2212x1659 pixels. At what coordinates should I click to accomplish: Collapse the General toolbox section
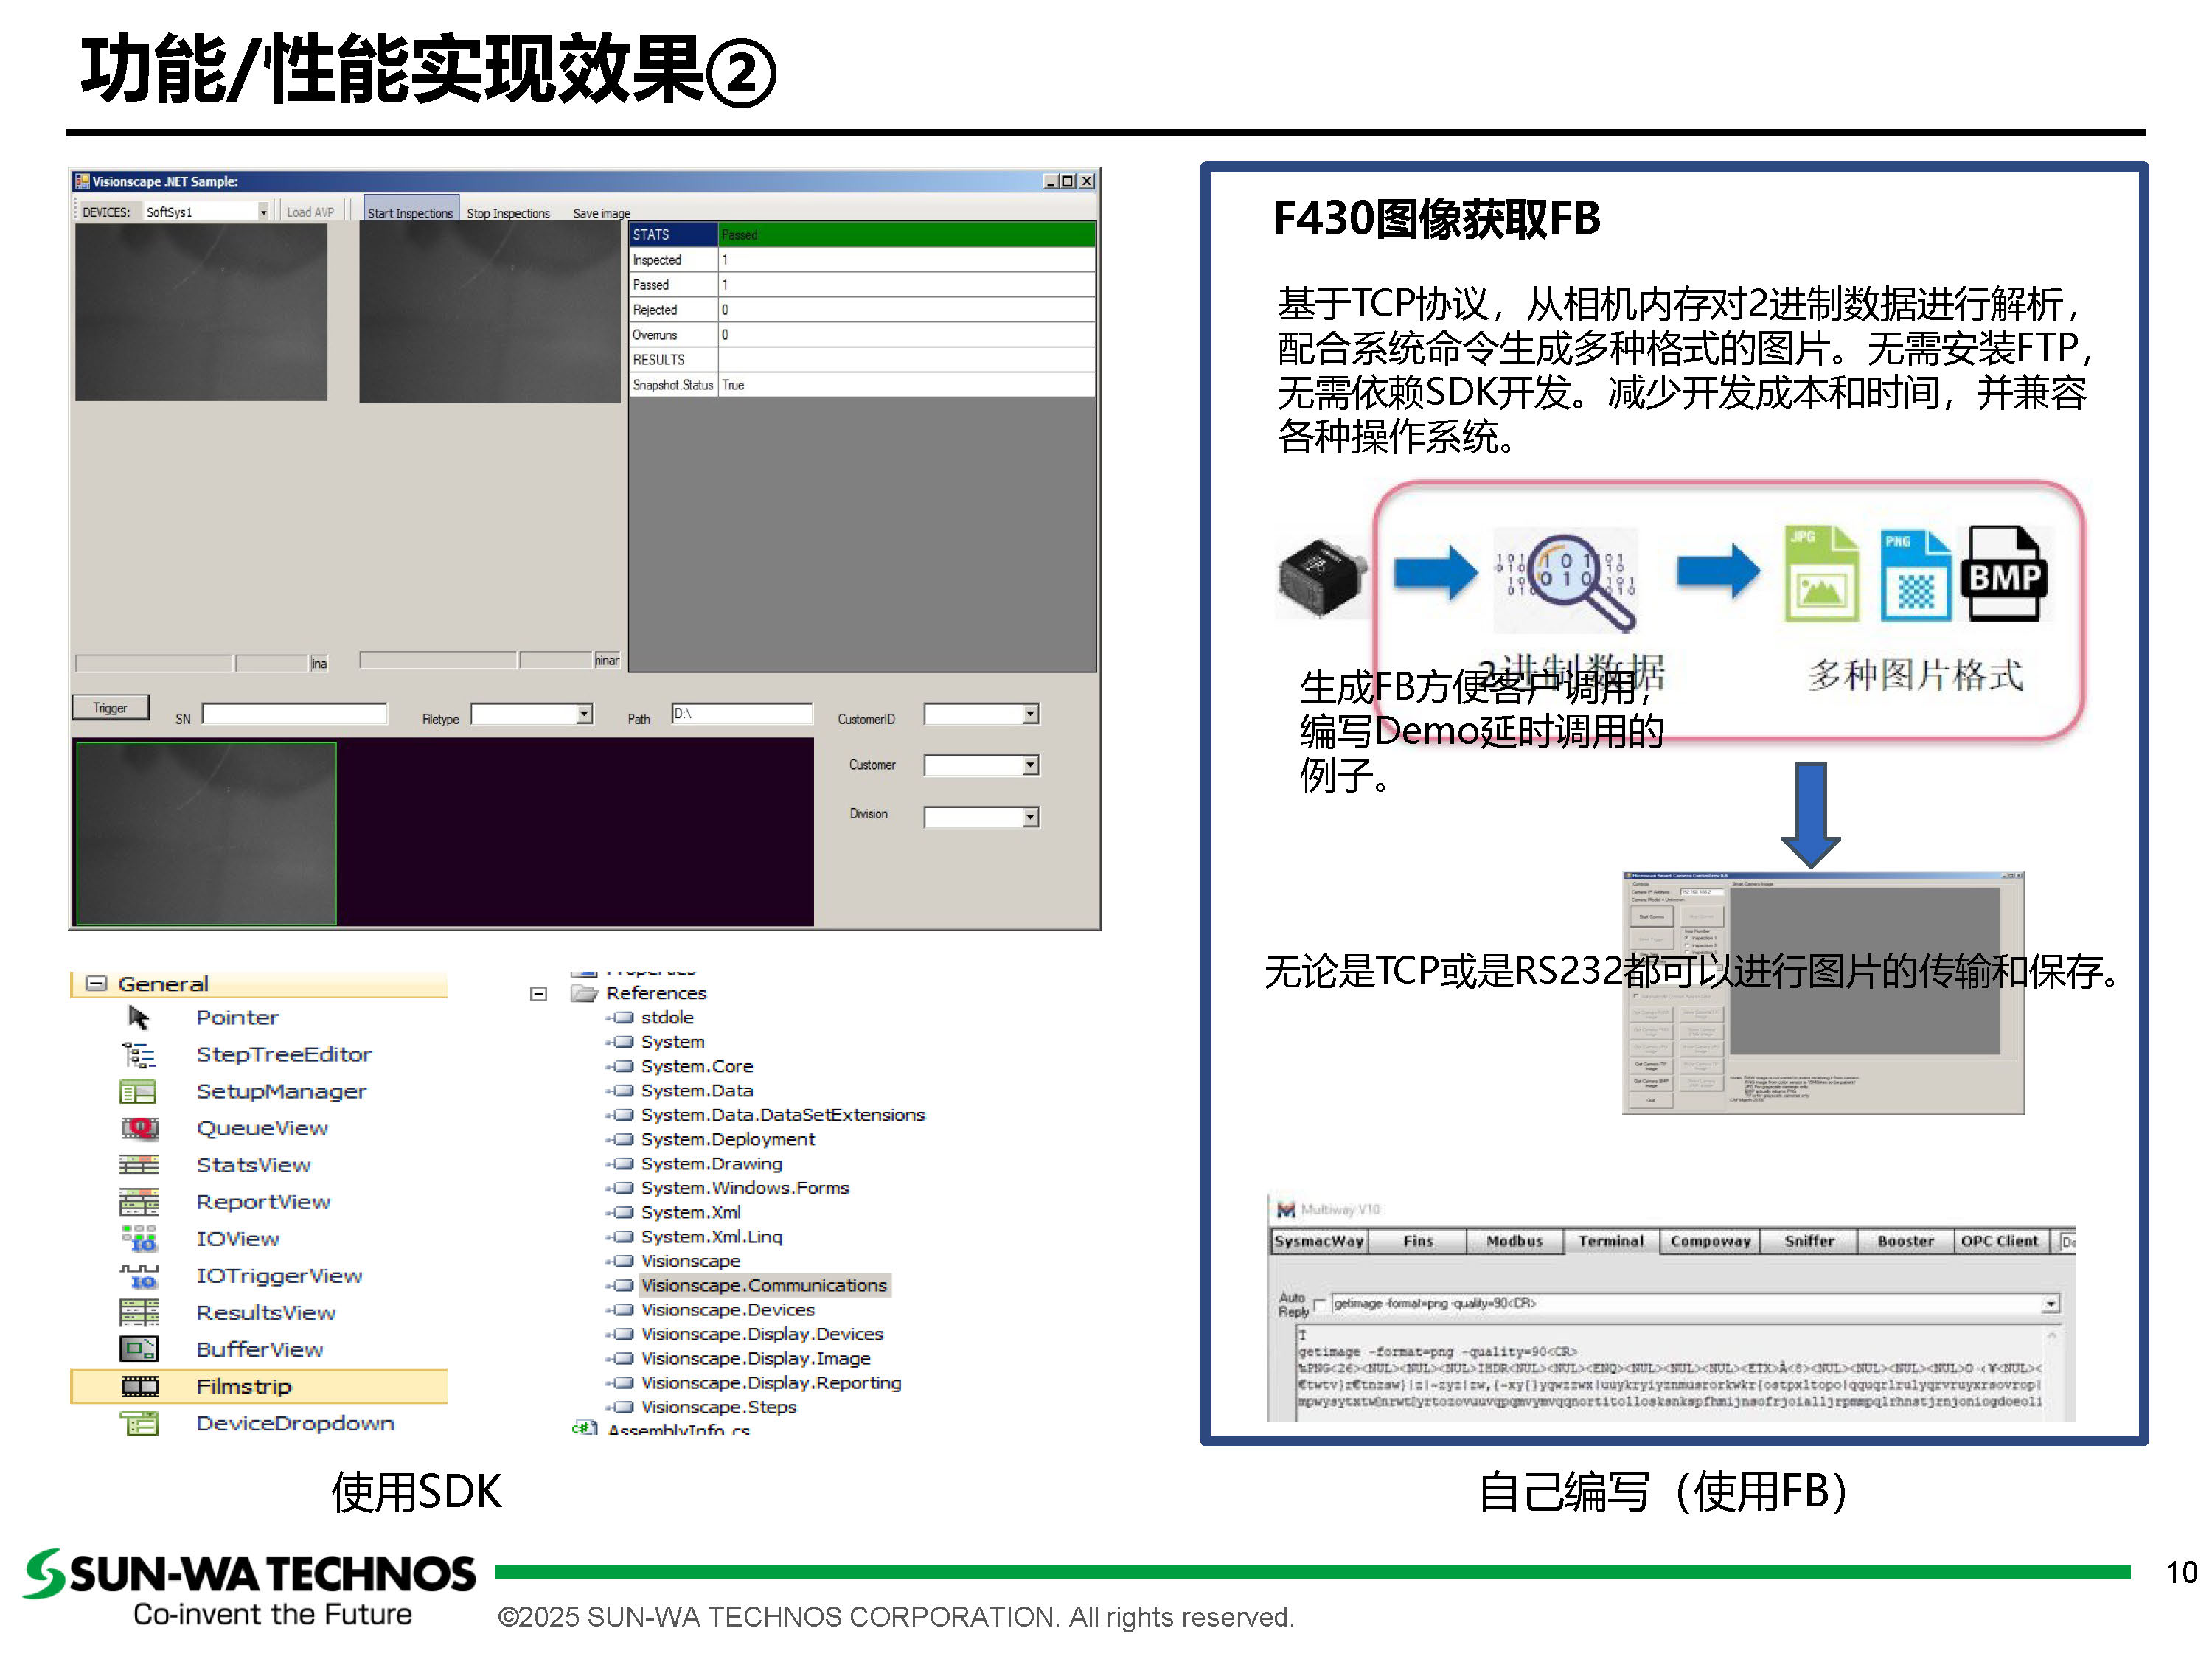[96, 984]
